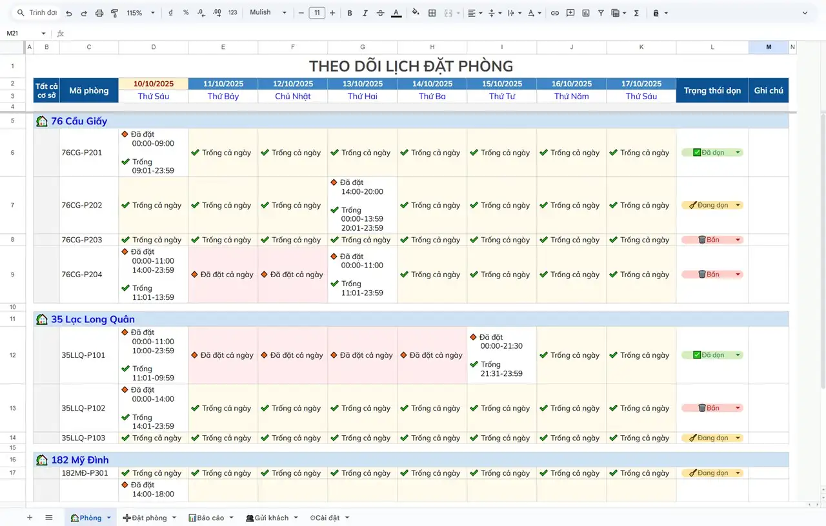The image size is (826, 526).
Task: Select the paint format tool
Action: (114, 13)
